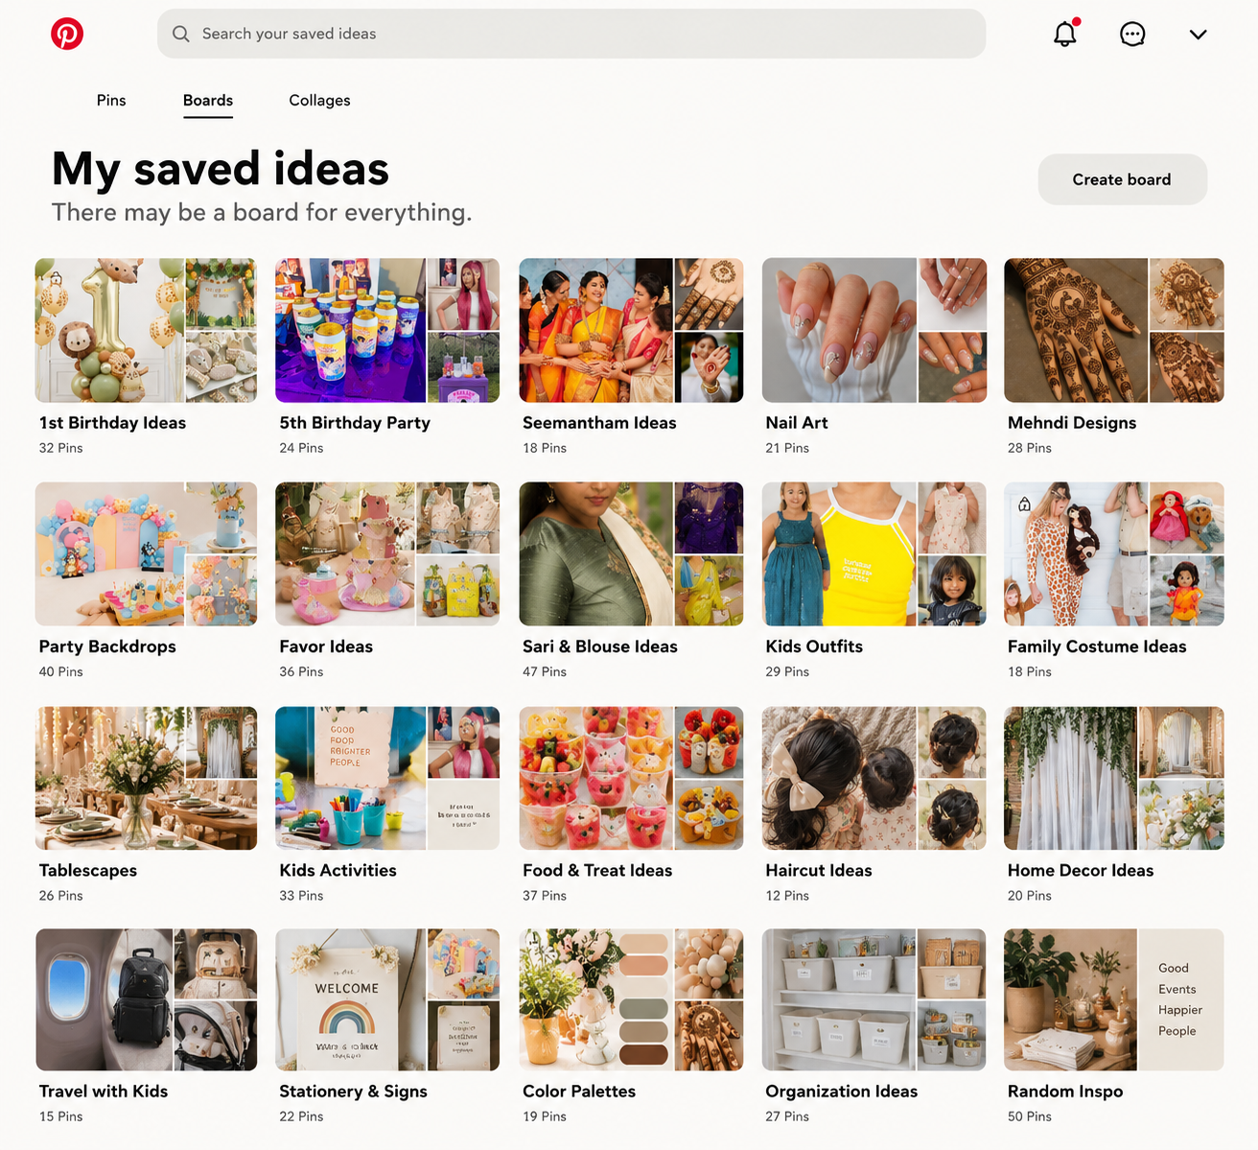Click the Pinterest logo icon
Image resolution: width=1258 pixels, height=1150 pixels.
pyautogui.click(x=67, y=34)
